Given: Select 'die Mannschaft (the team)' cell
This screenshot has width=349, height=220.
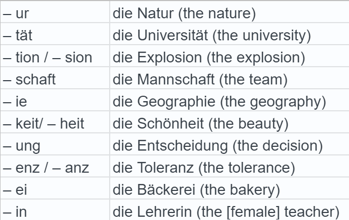Looking at the screenshot, I should 201,80.
